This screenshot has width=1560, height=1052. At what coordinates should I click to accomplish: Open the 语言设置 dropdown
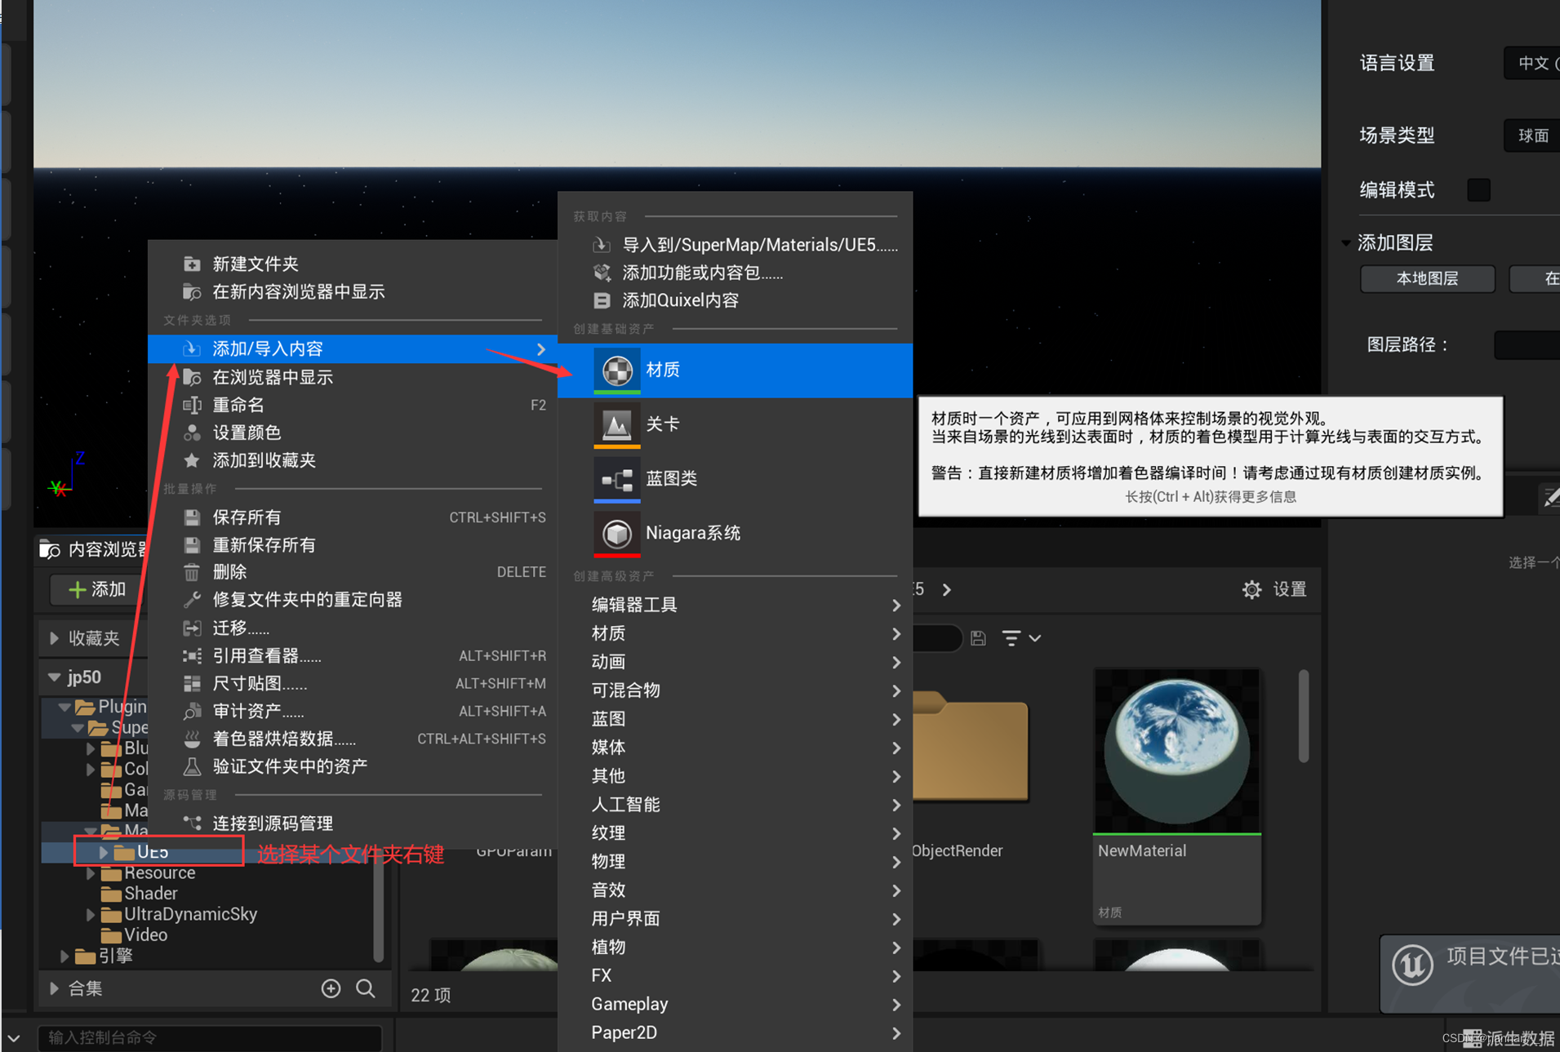tap(1532, 64)
